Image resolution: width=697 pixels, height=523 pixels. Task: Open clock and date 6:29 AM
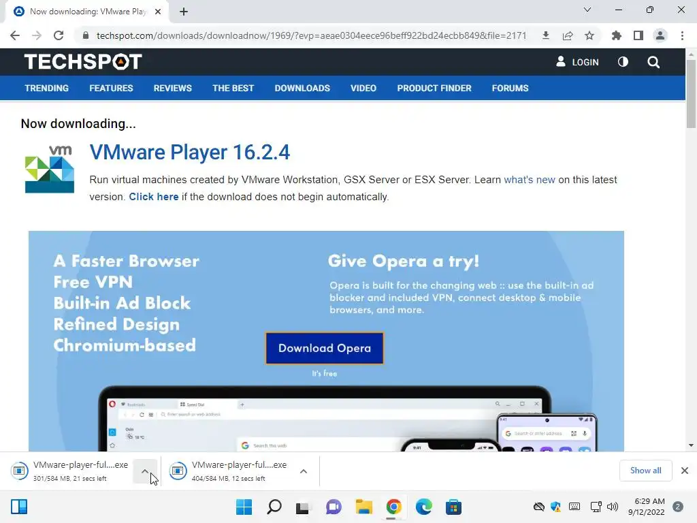pos(647,507)
